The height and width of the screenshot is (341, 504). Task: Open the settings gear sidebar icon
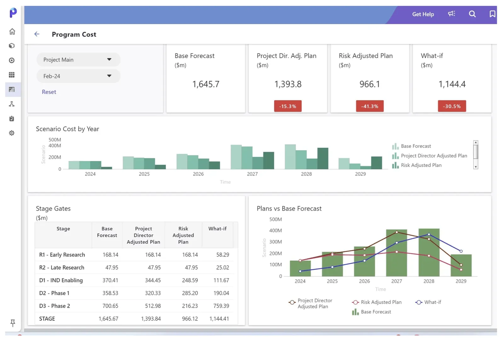click(x=12, y=133)
